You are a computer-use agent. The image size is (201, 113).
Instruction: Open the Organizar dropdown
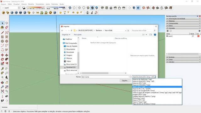tap(66, 35)
